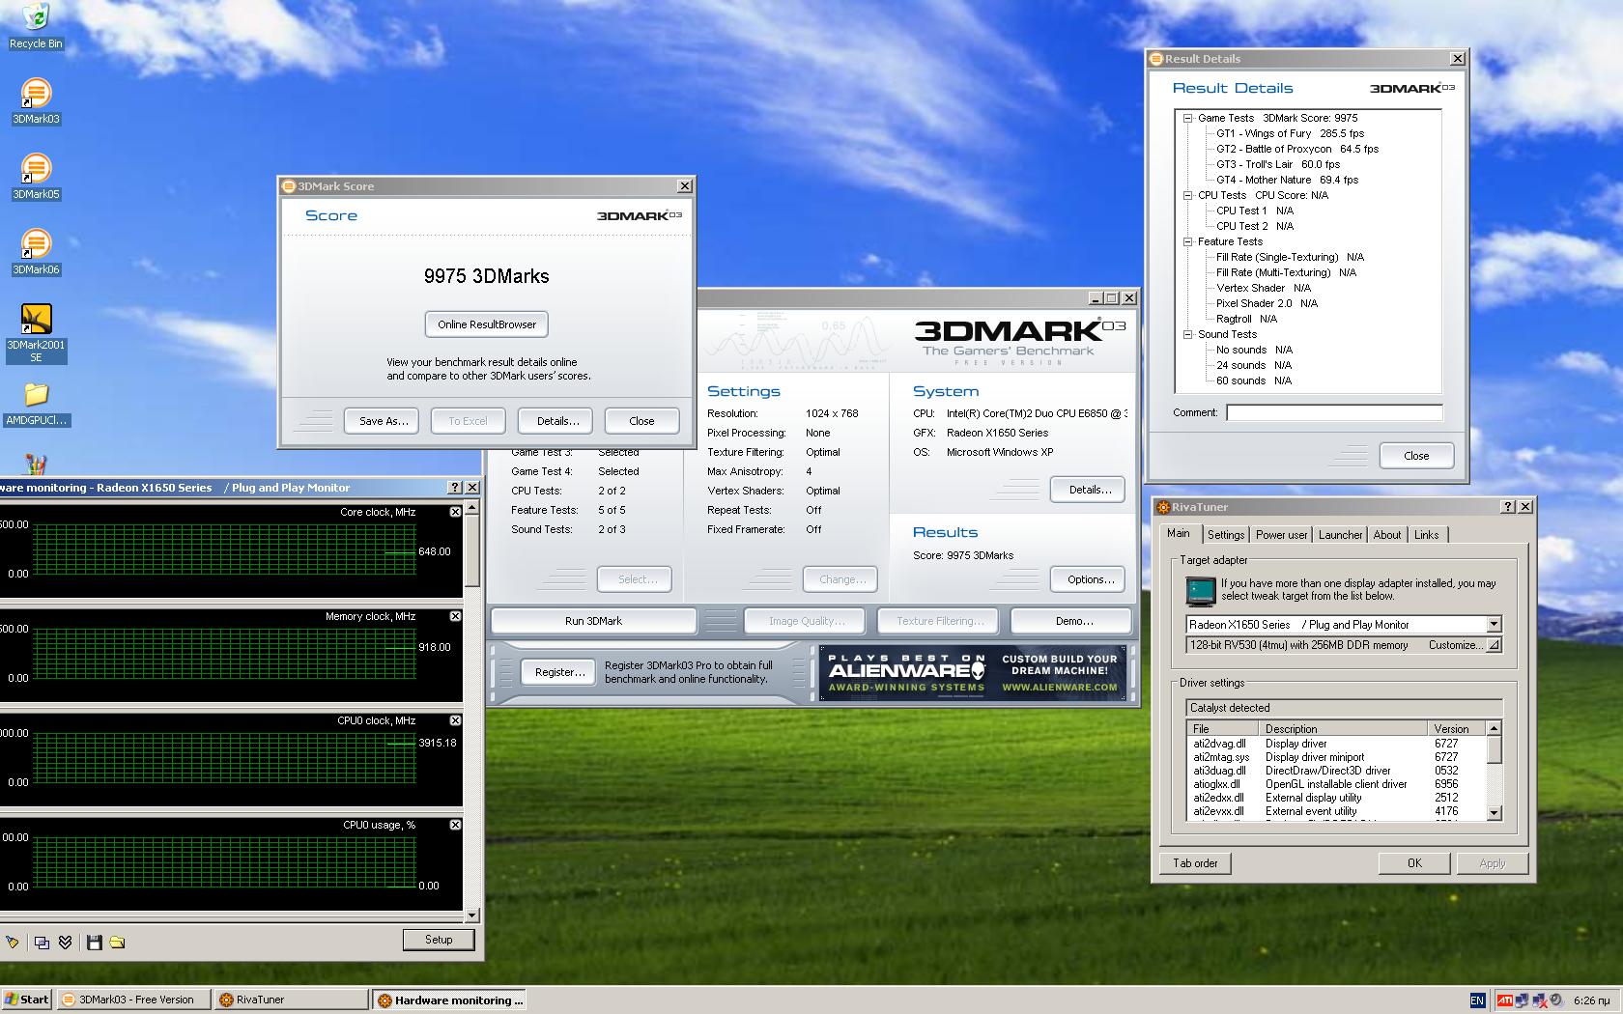Open the target adapter dropdown in RivaTuner
This screenshot has height=1014, width=1623.
(1494, 625)
